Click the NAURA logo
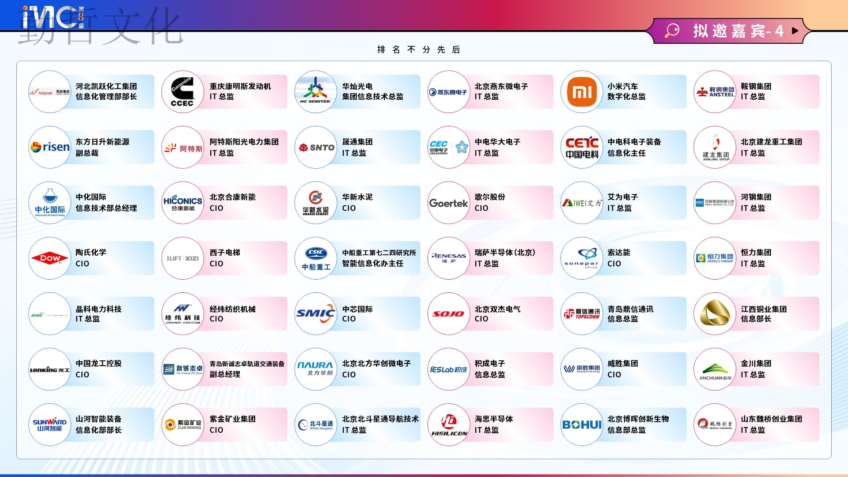 point(315,368)
